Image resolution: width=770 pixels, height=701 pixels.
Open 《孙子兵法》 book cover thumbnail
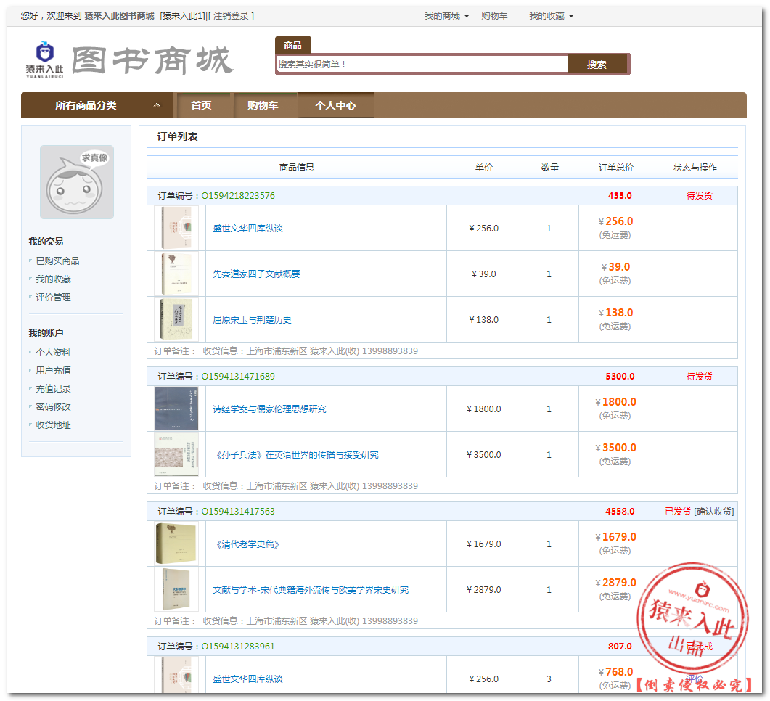click(176, 454)
